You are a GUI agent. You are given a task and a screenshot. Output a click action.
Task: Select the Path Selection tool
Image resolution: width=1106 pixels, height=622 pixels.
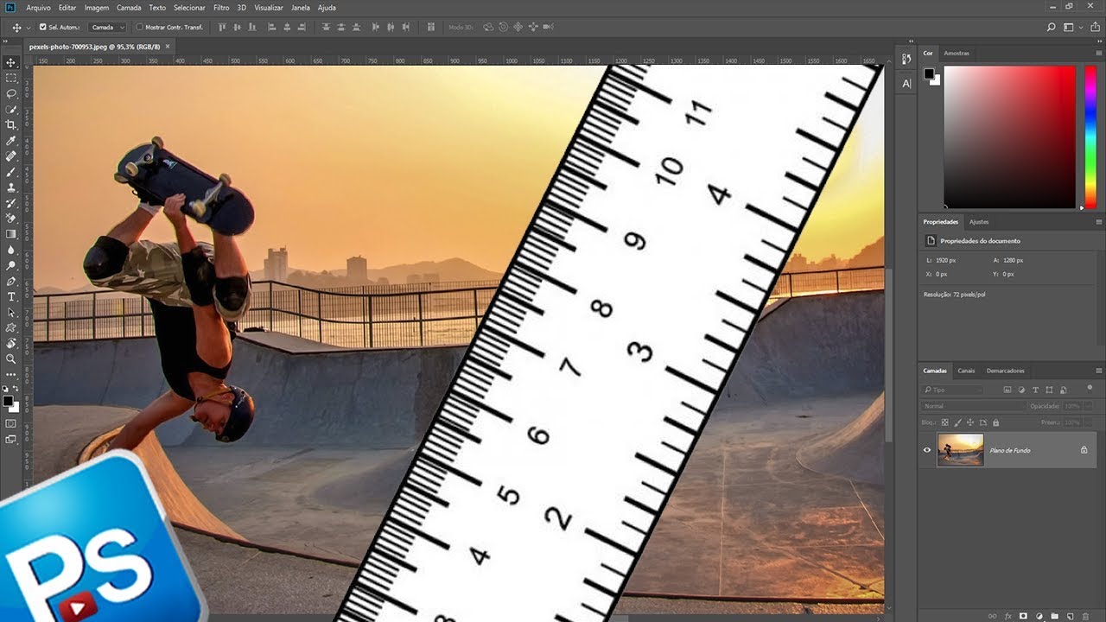pos(11,312)
